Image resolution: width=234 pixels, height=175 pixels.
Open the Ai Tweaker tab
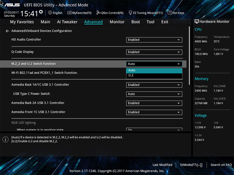[67, 22]
